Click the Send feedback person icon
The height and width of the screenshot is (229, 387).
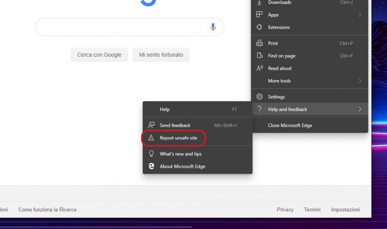pyautogui.click(x=151, y=125)
